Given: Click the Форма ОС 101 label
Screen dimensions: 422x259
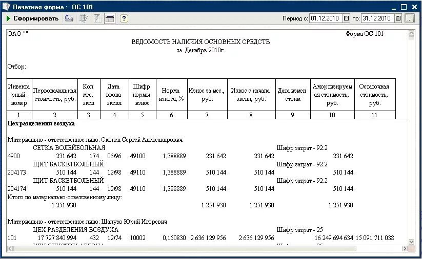Looking at the screenshot, I should (365, 34).
